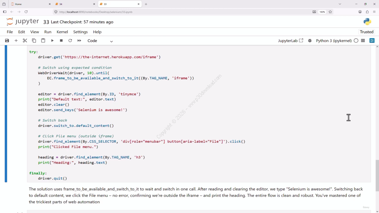
Task: Copy the selected cell
Action: tap(34, 41)
